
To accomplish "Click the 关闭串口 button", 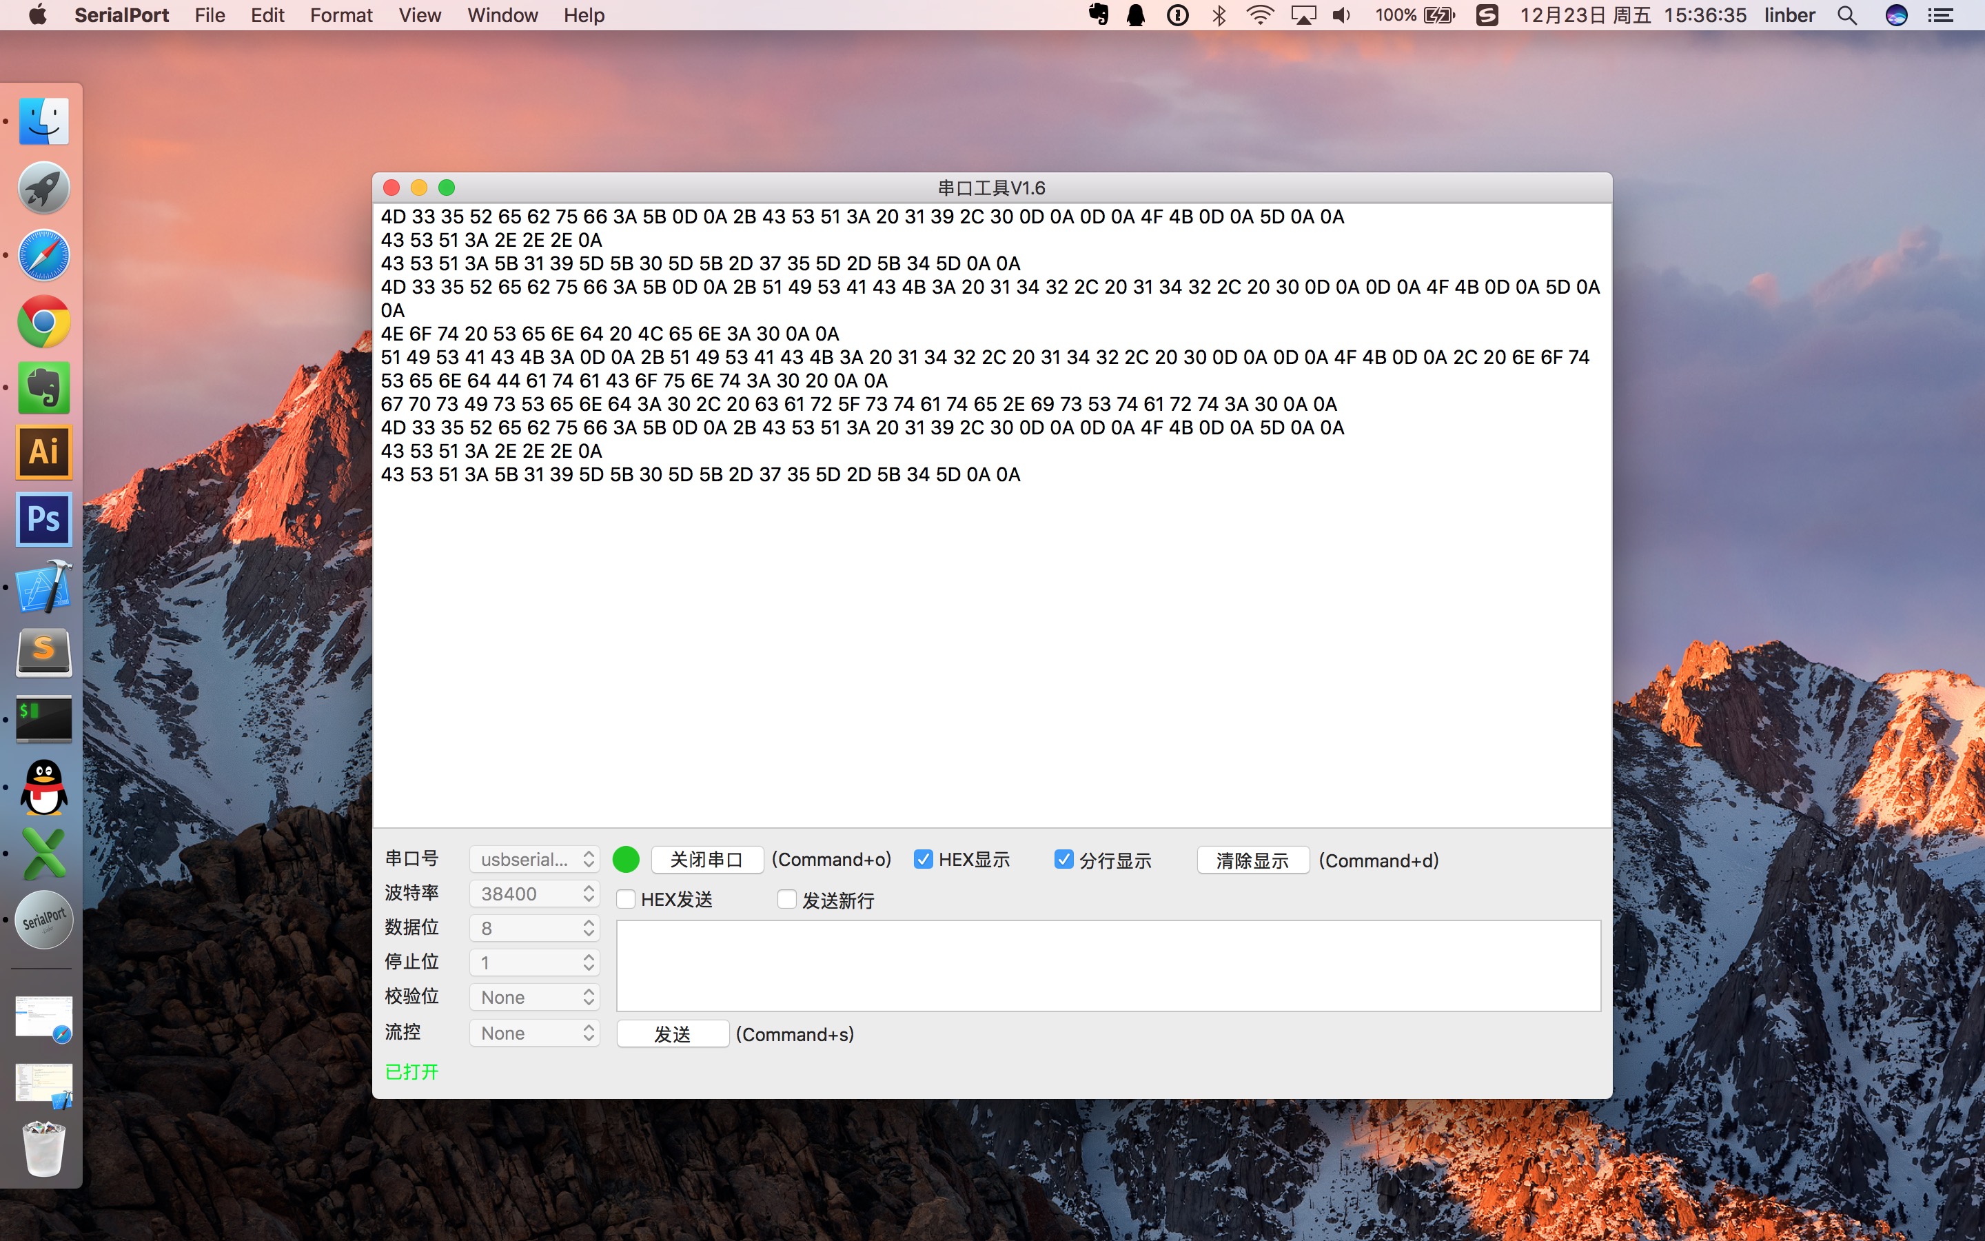I will click(x=707, y=859).
